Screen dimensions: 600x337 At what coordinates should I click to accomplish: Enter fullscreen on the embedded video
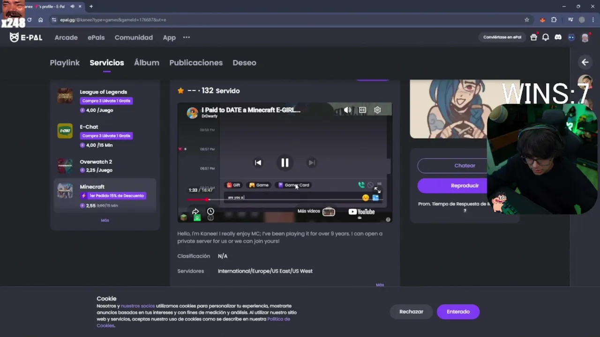(x=377, y=190)
